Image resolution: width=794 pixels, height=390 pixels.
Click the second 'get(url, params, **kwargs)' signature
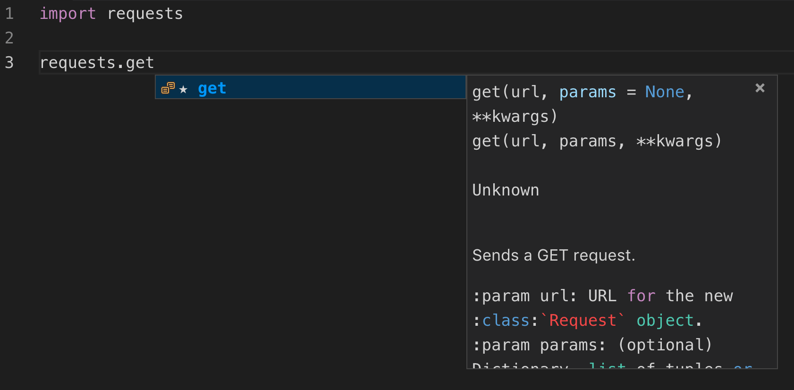click(597, 141)
